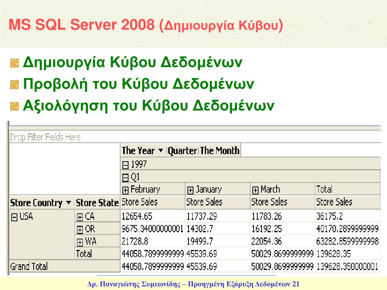Viewport: 387px width, 290px height.
Task: Click the MS SQL Server 2008 slide title
Action: coord(146,25)
